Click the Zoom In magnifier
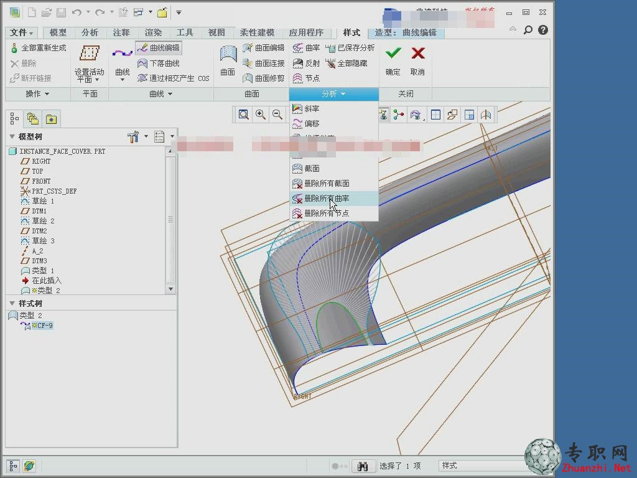 tap(261, 115)
